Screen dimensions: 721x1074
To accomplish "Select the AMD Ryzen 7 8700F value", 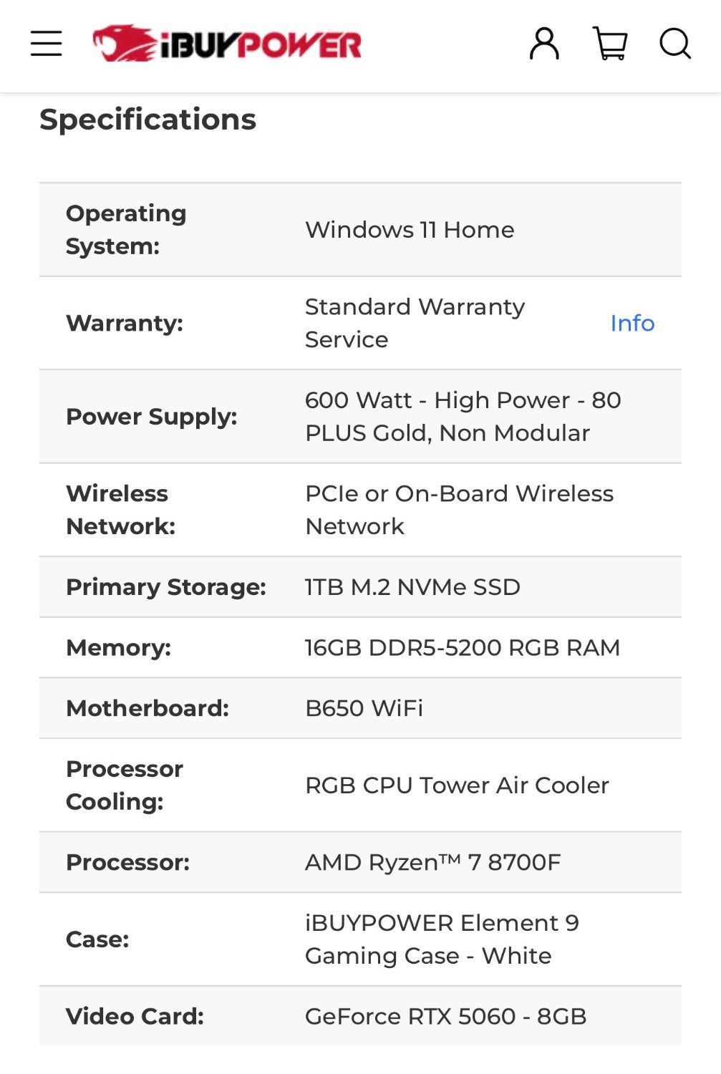I will [432, 862].
